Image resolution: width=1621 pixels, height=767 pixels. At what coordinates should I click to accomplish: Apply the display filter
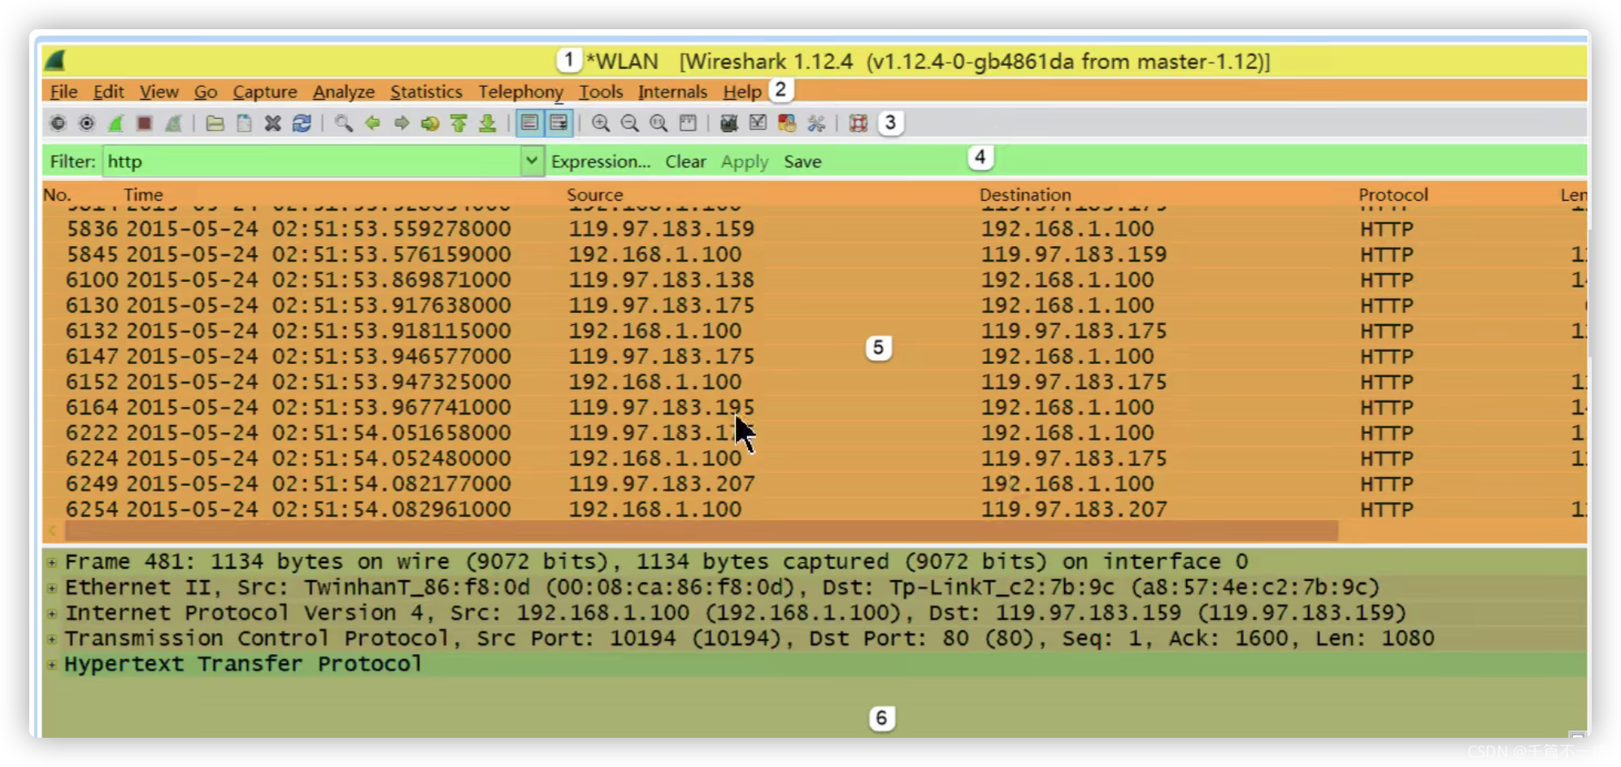(x=744, y=162)
